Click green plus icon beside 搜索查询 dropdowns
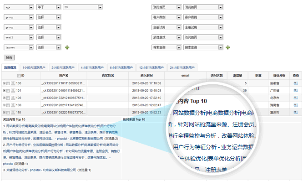This screenshot has width=303, height=181. [x=228, y=47]
